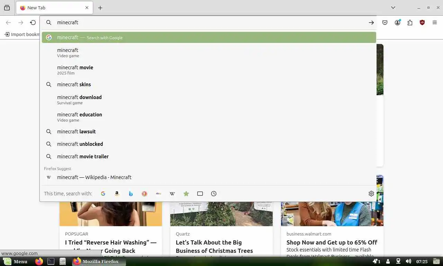Go forward with the forward arrow
This screenshot has width=443, height=266.
21,23
